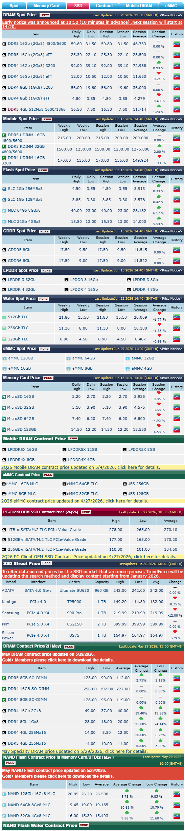Select the SSD tab
This screenshot has width=185, height=831.
coord(78,5)
